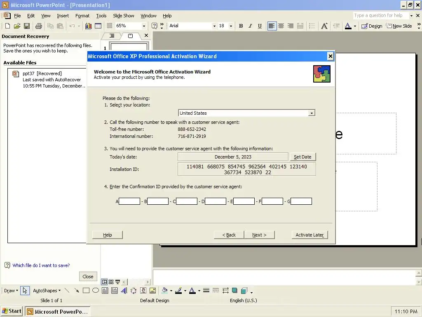Image resolution: width=422 pixels, height=317 pixels.
Task: Select the Rectangle drawing tool
Action: click(86, 291)
